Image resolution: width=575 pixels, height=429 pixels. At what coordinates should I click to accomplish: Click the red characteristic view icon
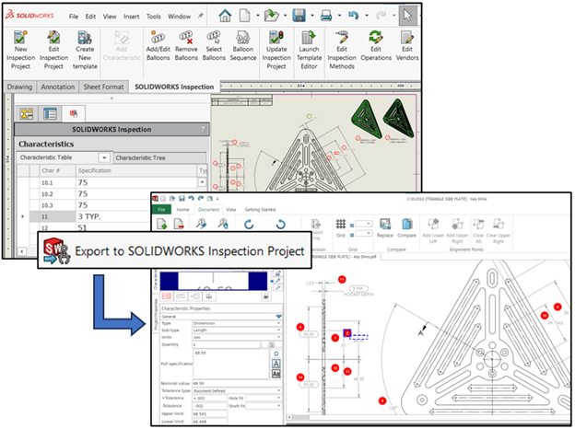coord(166,296)
